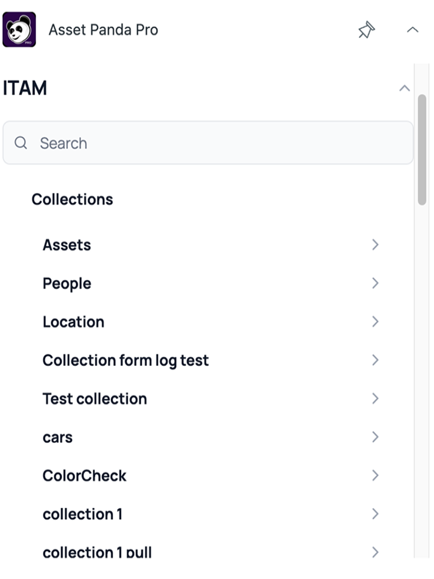The width and height of the screenshot is (434, 579).
Task: Select the collection 1 item
Action: (82, 514)
